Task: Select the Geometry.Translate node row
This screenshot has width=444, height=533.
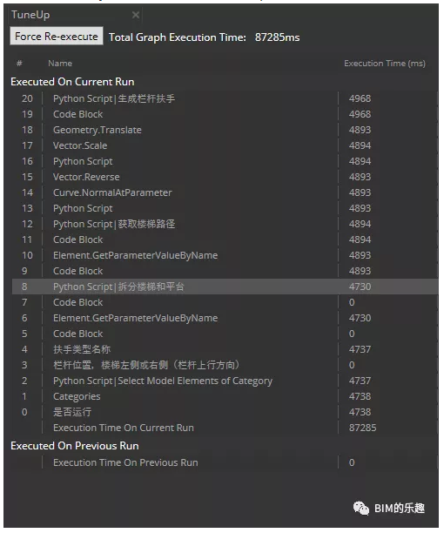Action: 225,130
